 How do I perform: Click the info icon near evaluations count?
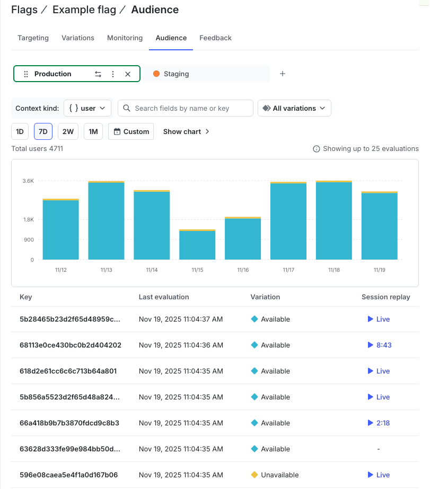(x=317, y=148)
